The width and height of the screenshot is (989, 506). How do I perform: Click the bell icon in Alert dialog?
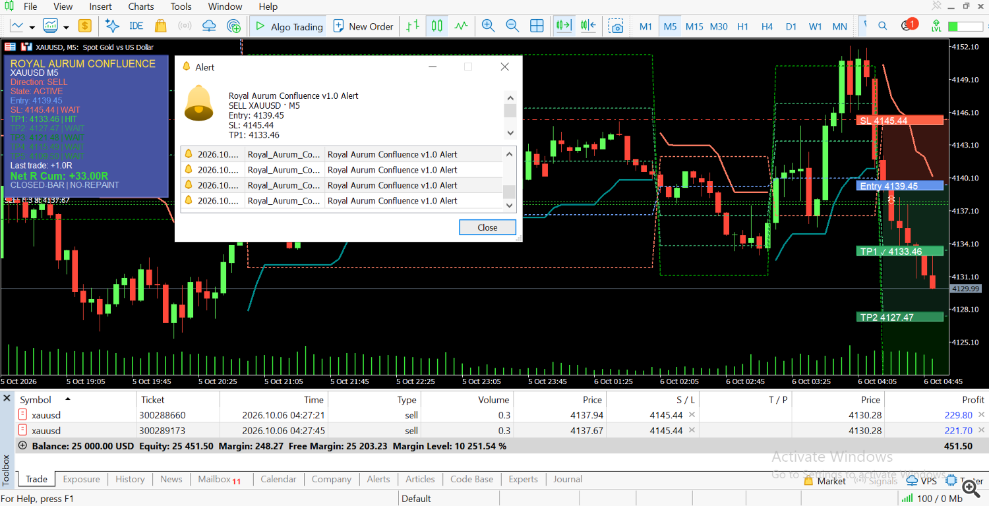[198, 103]
